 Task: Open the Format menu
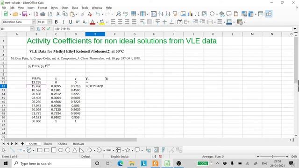43,8
